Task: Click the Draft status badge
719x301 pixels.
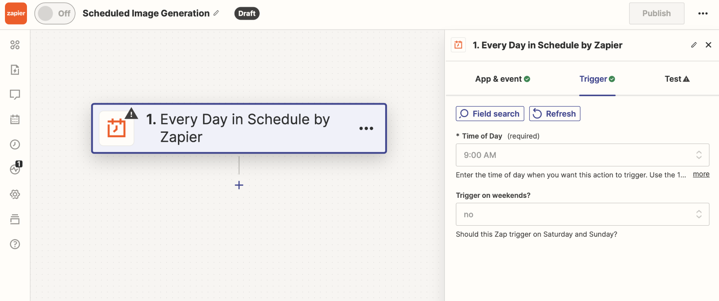Action: [247, 13]
